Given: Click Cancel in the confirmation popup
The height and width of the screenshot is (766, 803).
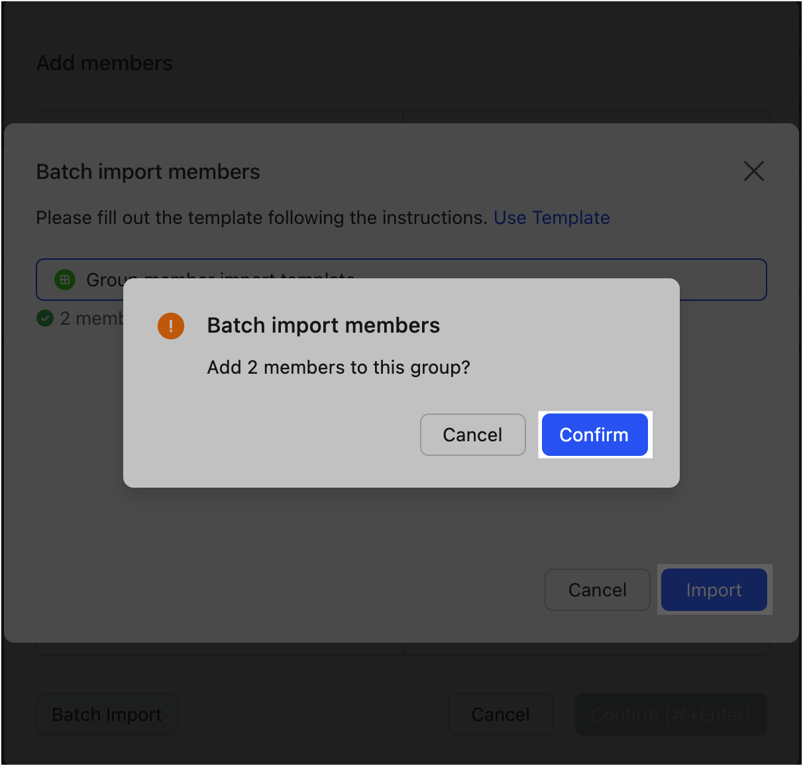Looking at the screenshot, I should (x=472, y=435).
